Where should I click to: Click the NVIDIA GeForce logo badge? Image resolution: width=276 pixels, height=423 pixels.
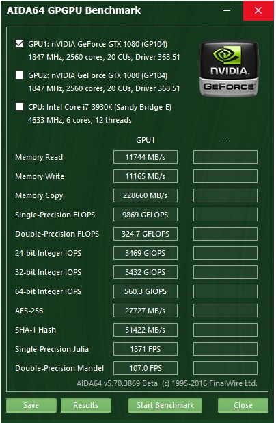click(229, 69)
